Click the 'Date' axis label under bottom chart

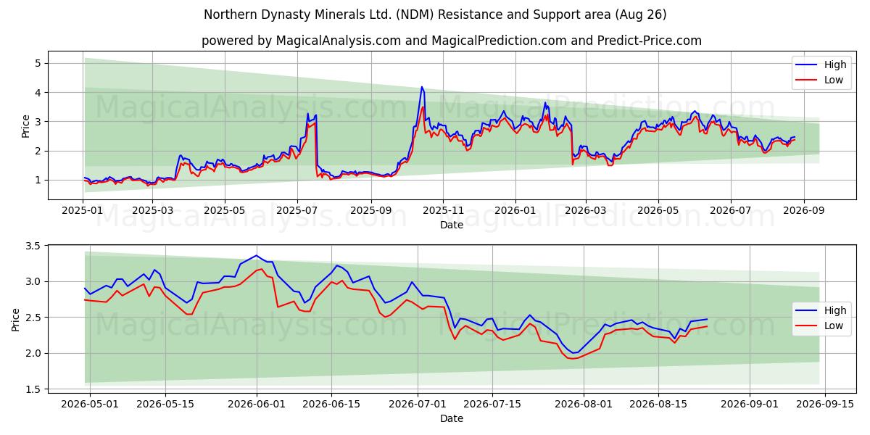(452, 418)
